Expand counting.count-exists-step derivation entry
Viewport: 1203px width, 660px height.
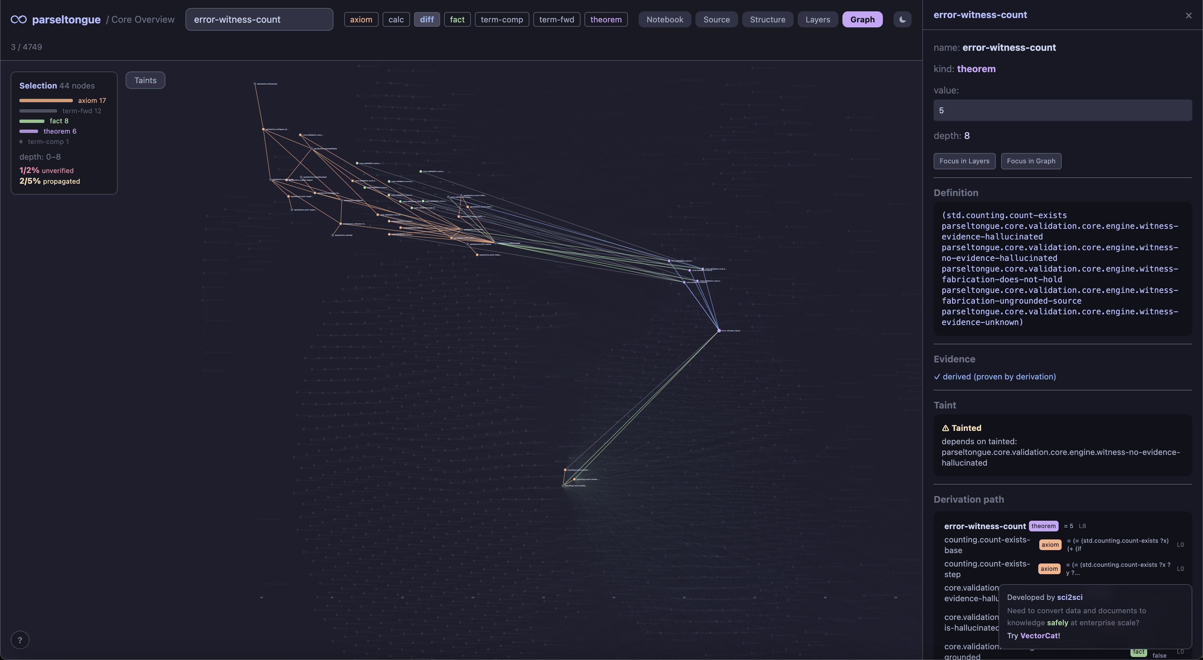pyautogui.click(x=986, y=568)
